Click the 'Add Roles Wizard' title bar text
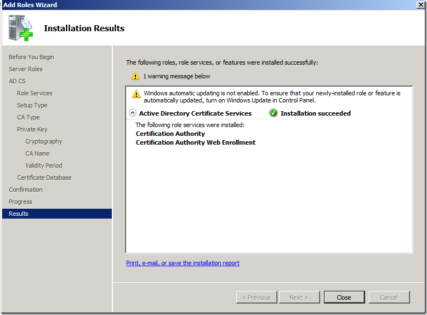This screenshot has width=427, height=315. coord(30,5)
